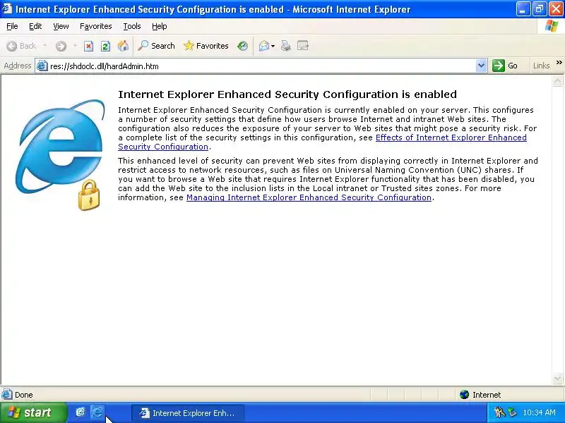Image resolution: width=565 pixels, height=423 pixels.
Task: Click the Mail envelope icon
Action: tap(263, 46)
